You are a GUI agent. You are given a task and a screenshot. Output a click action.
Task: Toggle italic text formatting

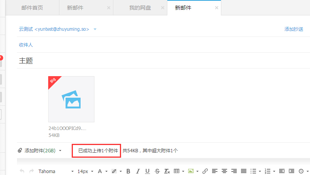point(138,171)
